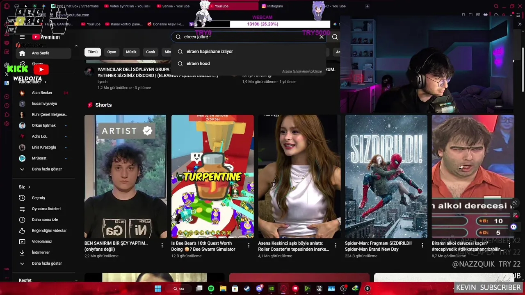Click the search magnifier button beside the search box

pos(335,37)
